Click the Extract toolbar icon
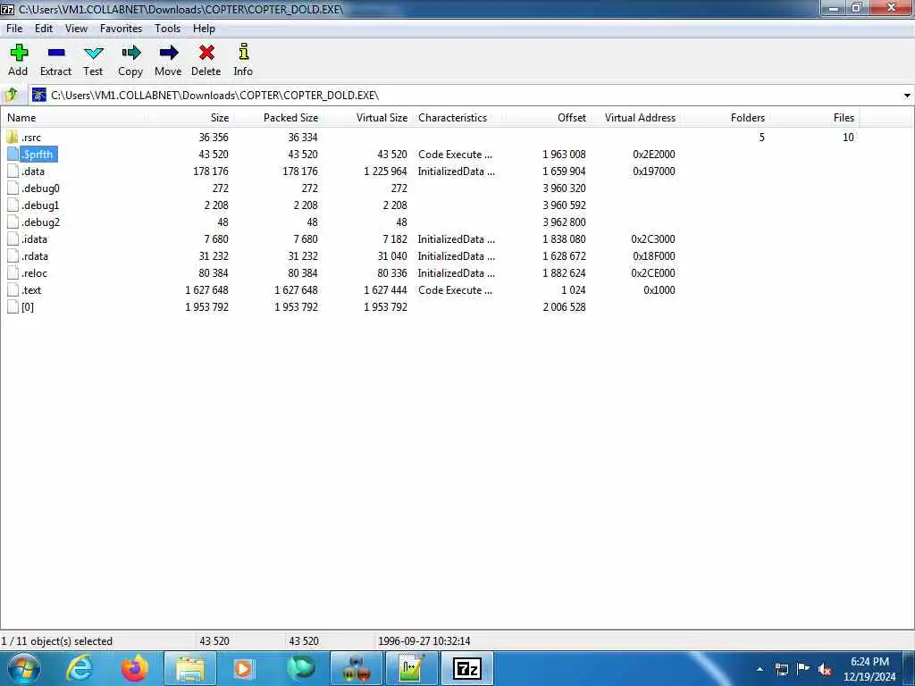 click(56, 53)
